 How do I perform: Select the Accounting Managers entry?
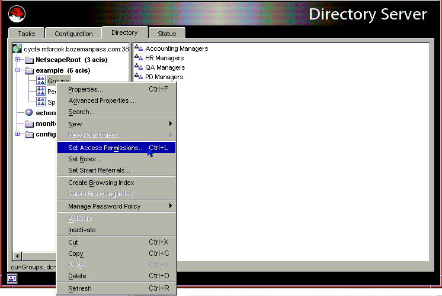[177, 48]
